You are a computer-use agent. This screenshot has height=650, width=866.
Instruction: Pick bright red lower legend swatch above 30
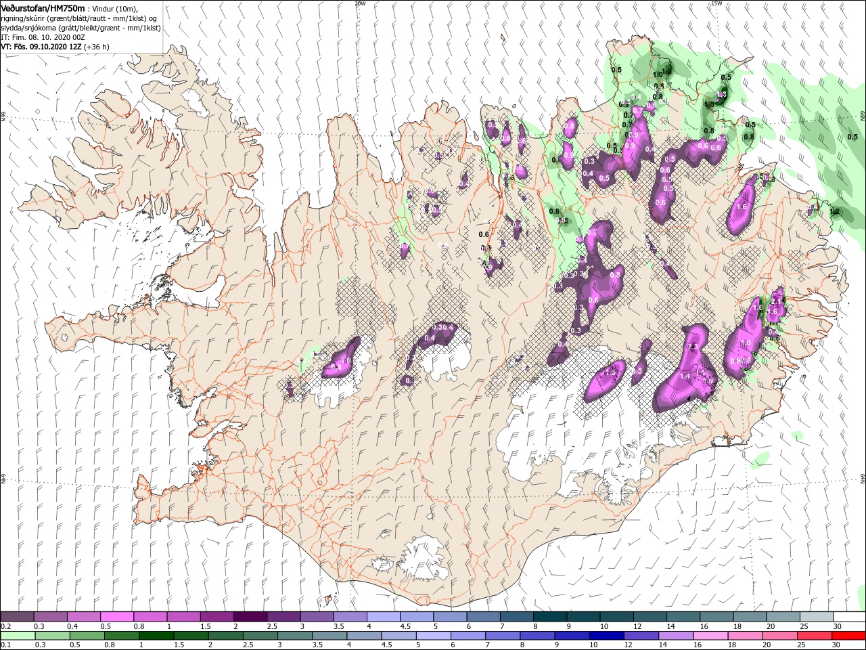coord(848,636)
